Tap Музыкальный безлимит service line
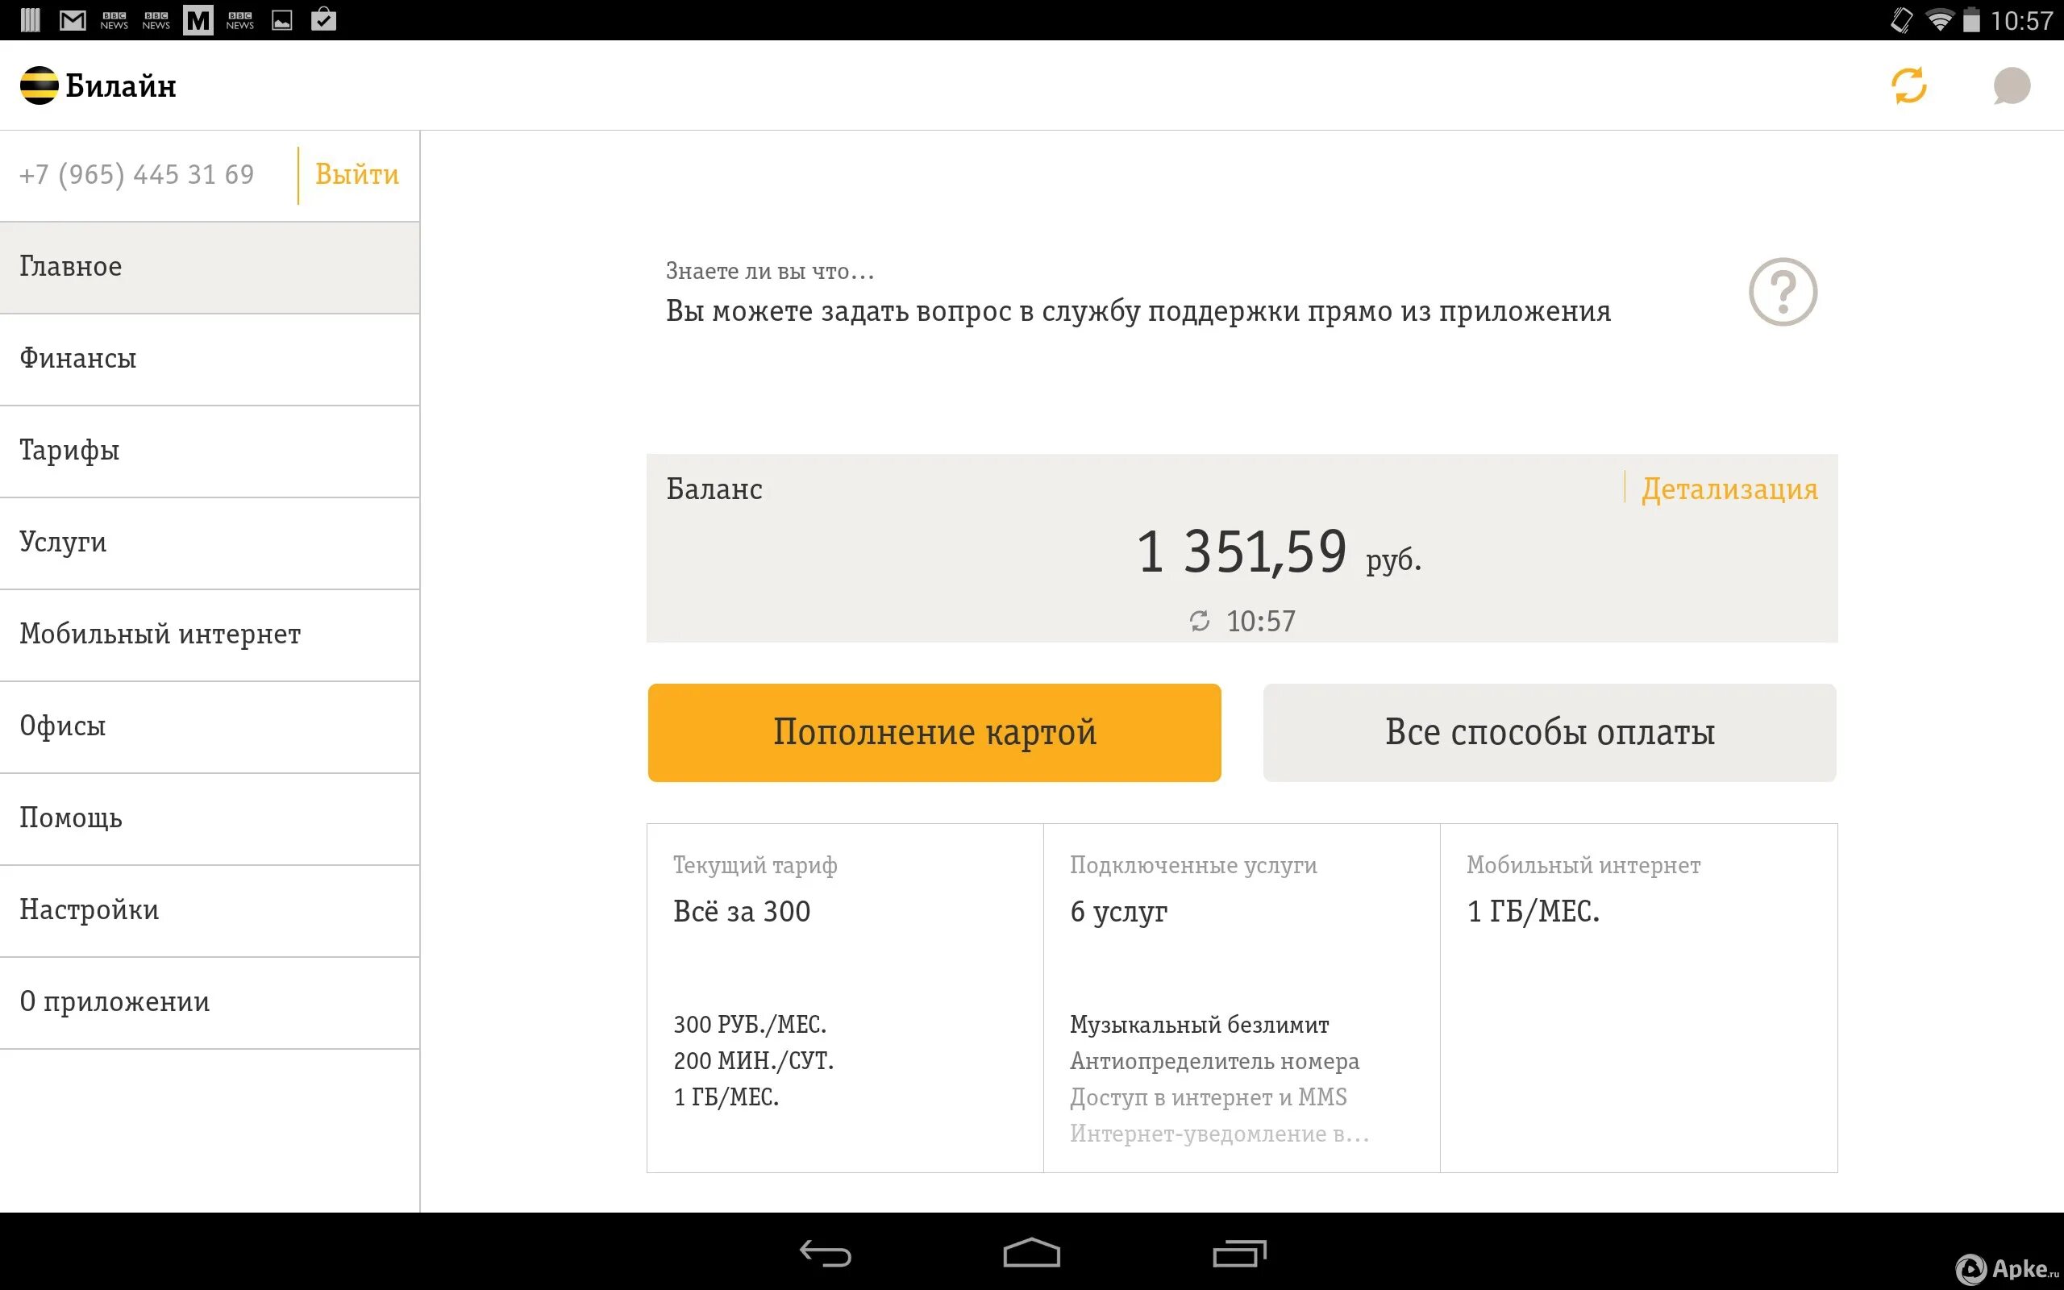The height and width of the screenshot is (1290, 2064). pos(1199,1024)
